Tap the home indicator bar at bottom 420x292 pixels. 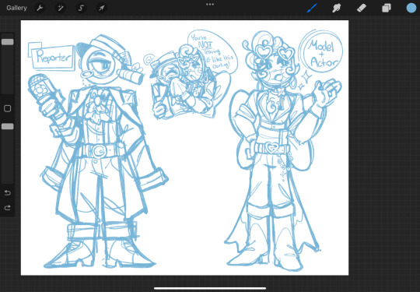(x=210, y=289)
